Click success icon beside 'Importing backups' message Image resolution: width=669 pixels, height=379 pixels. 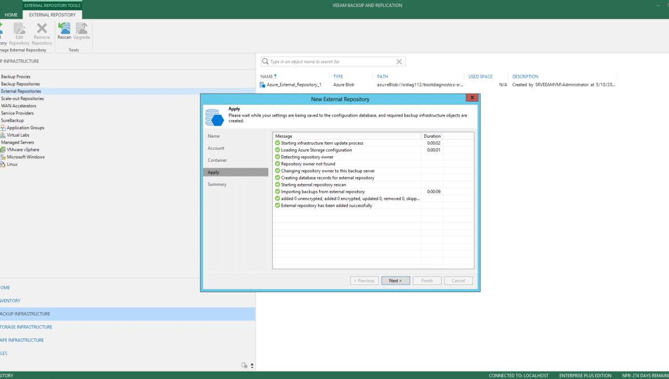point(277,192)
